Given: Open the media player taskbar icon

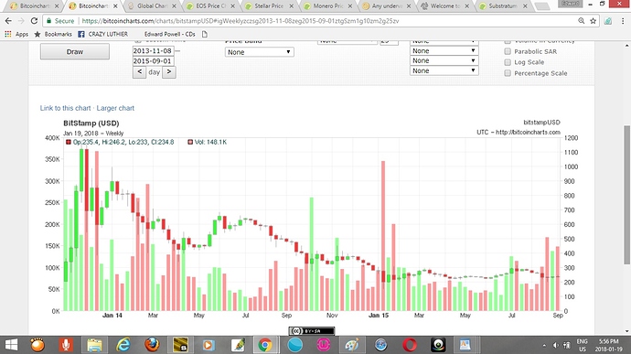Looking at the screenshot, I should pyautogui.click(x=209, y=345).
